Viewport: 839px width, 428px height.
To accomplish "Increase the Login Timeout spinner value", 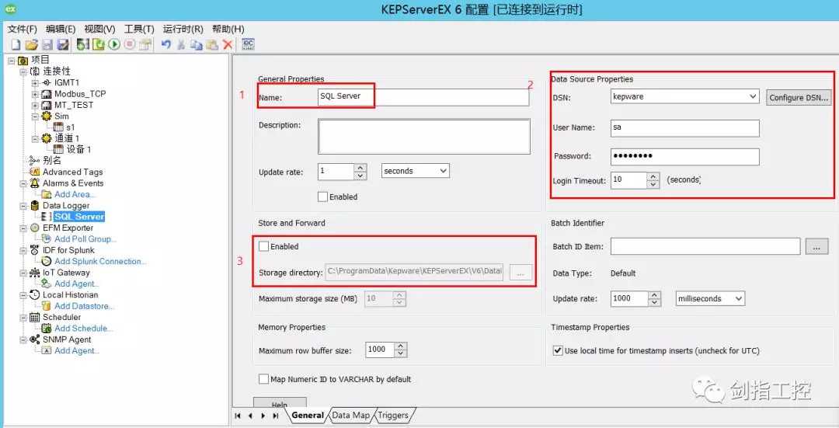I will [x=653, y=176].
